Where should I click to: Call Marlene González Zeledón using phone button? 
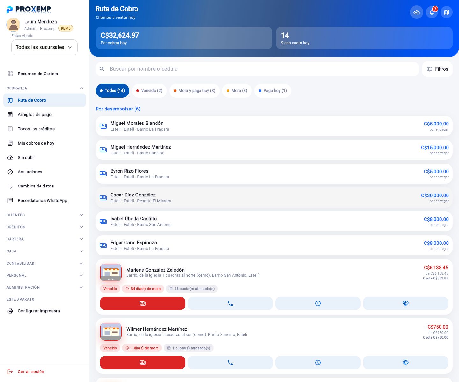click(x=230, y=303)
